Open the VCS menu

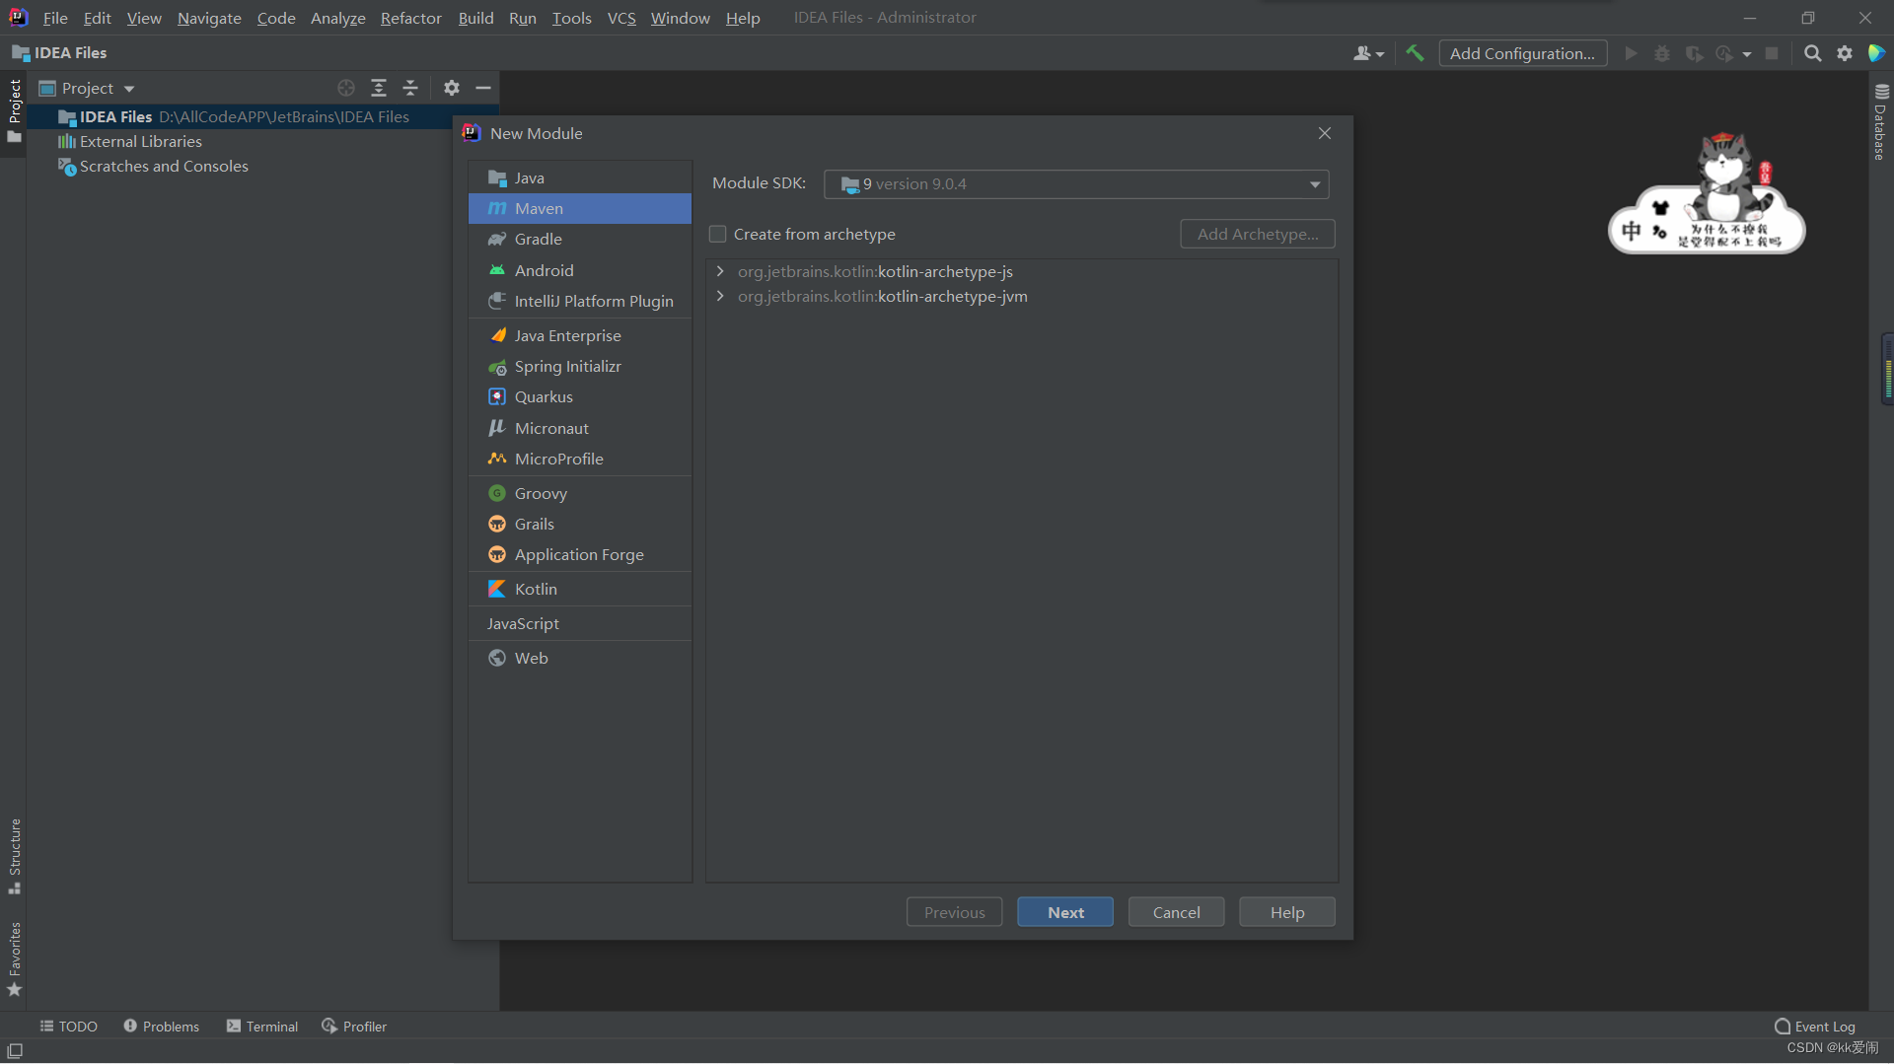pyautogui.click(x=621, y=18)
